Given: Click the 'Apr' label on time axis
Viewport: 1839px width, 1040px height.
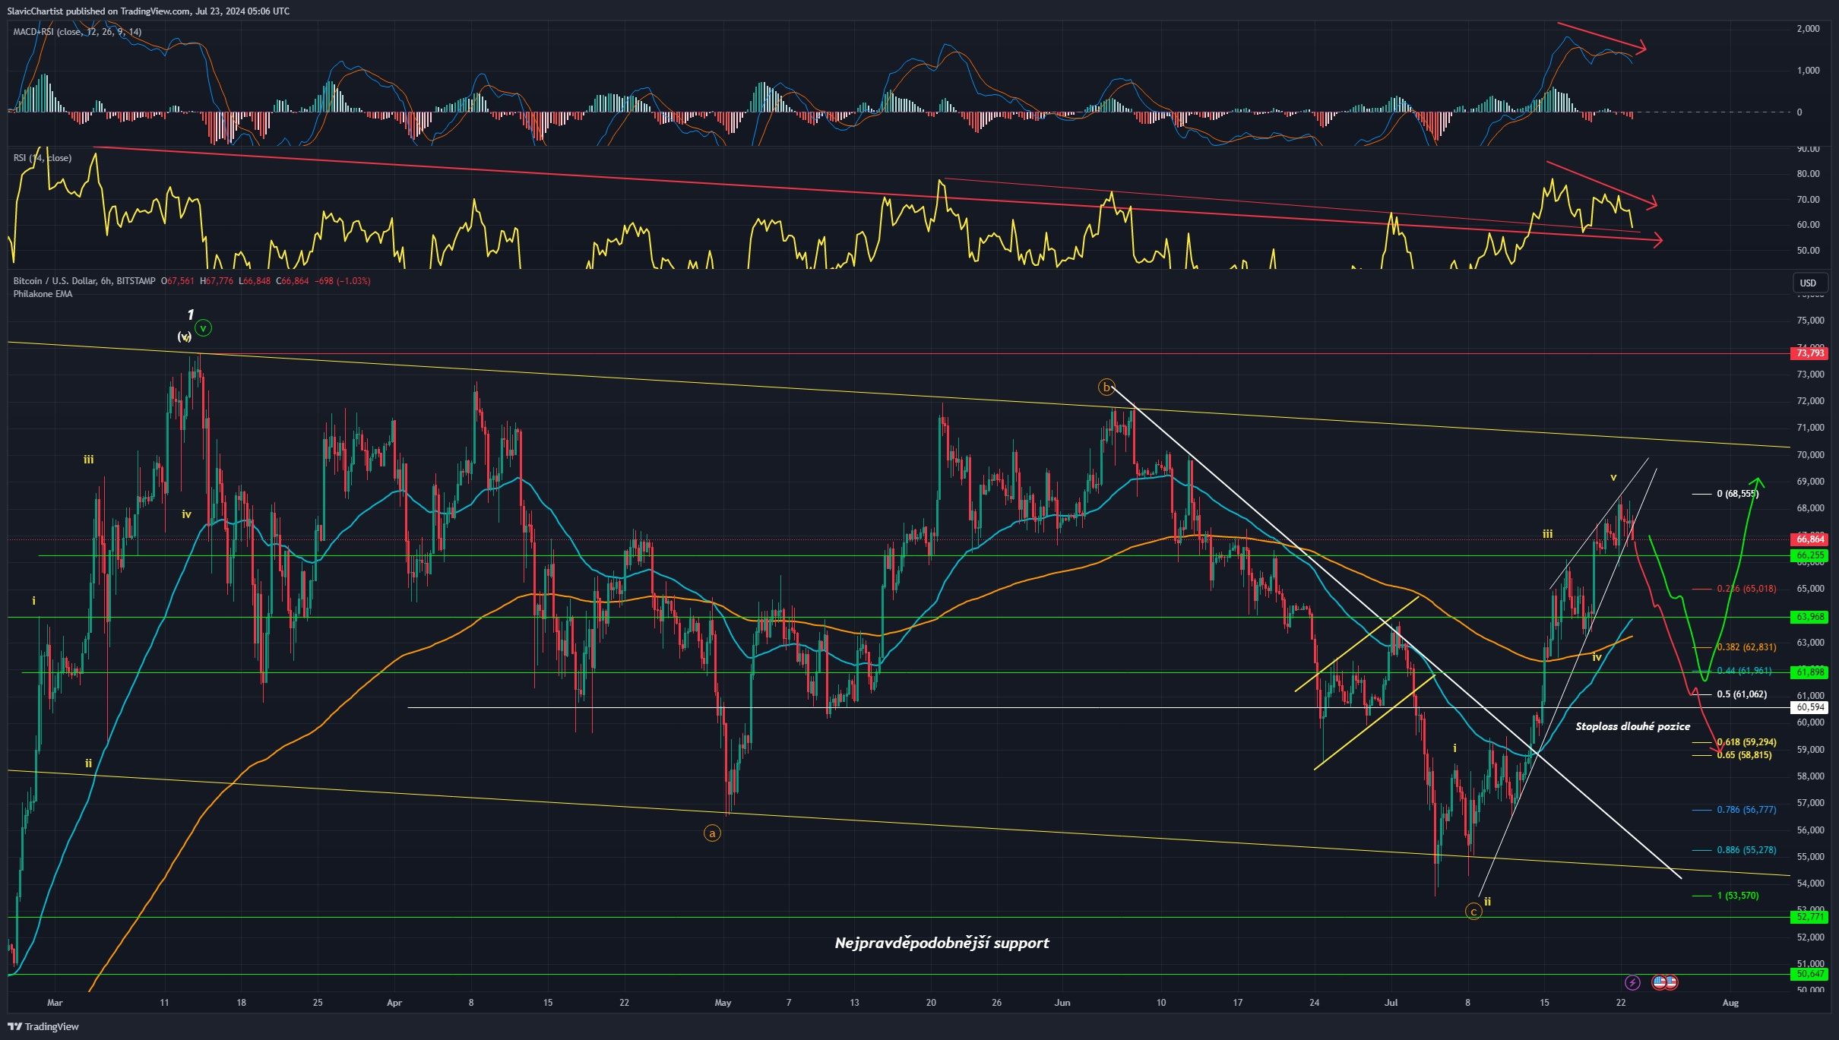Looking at the screenshot, I should [x=394, y=1003].
